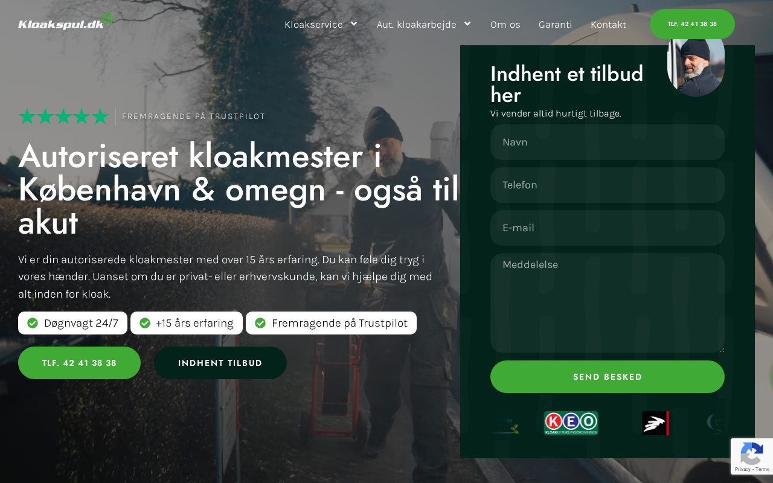Focus the Navn input field
The image size is (773, 483).
point(608,142)
